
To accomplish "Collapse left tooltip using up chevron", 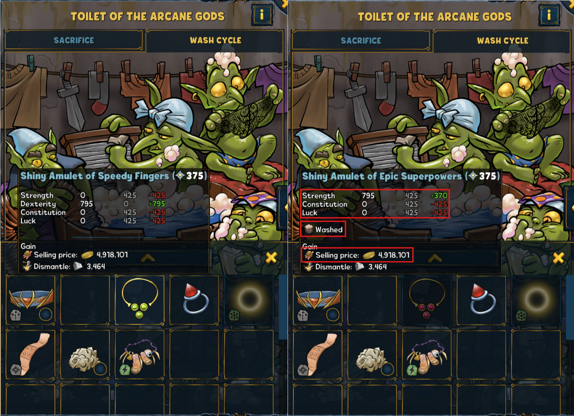I will 148,258.
